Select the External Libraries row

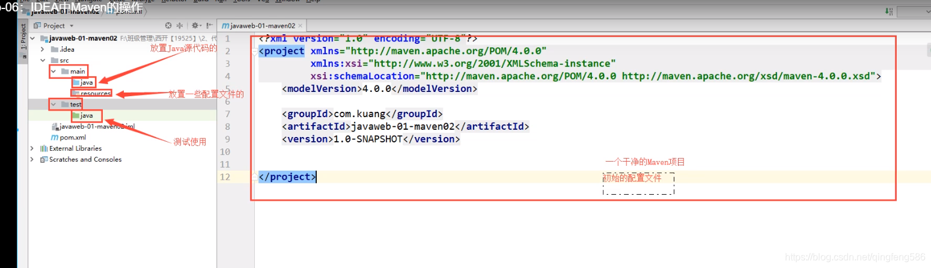tap(71, 148)
